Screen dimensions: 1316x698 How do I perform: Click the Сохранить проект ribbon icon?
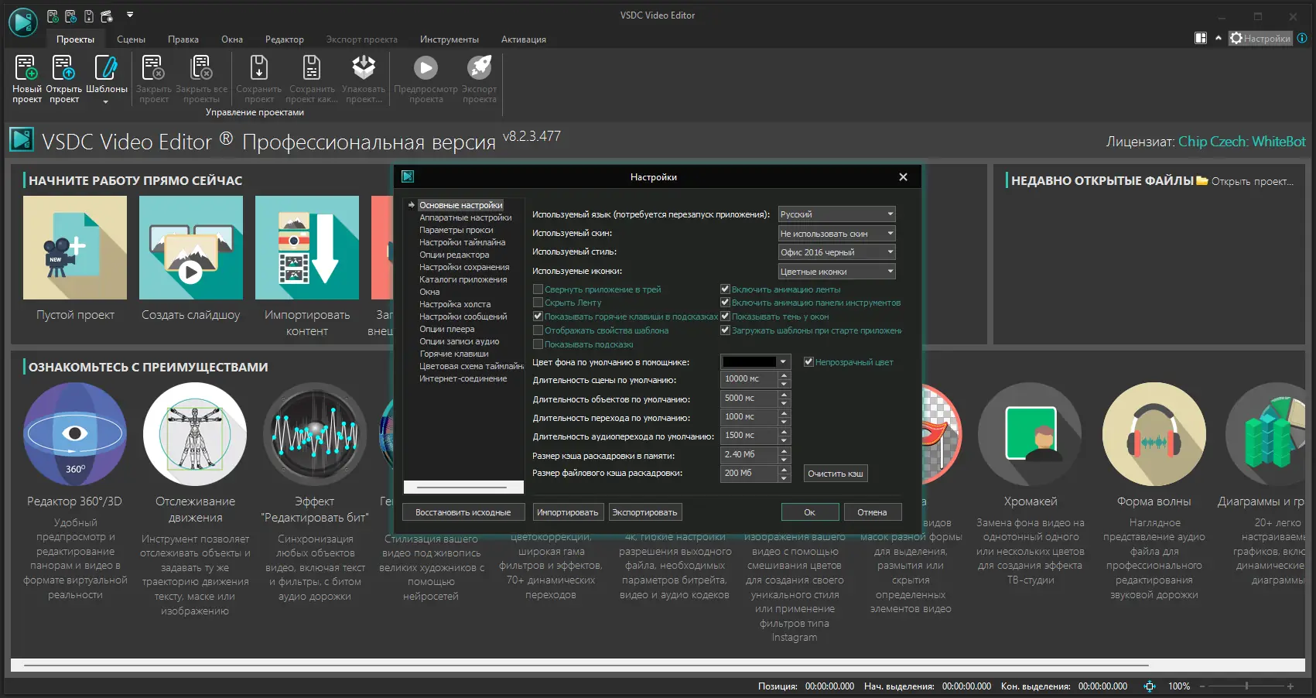[259, 68]
